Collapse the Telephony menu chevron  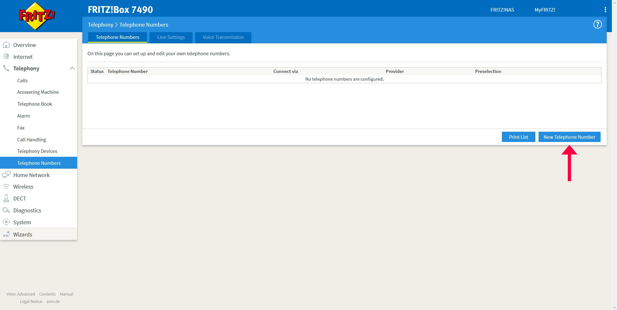72,68
